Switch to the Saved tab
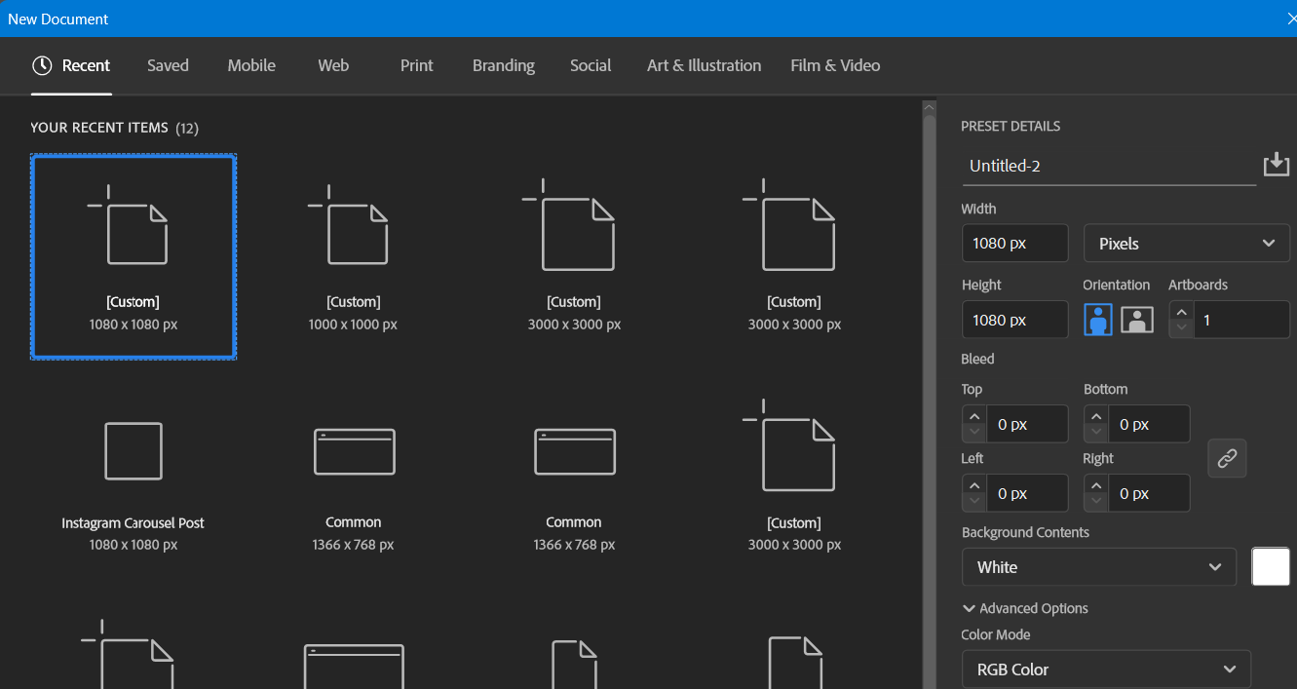The height and width of the screenshot is (689, 1297). (168, 65)
